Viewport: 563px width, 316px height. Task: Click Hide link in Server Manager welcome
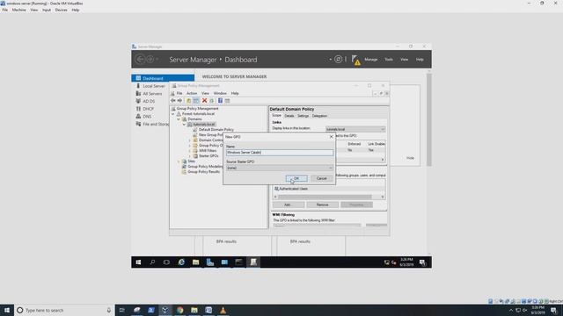pos(410,158)
